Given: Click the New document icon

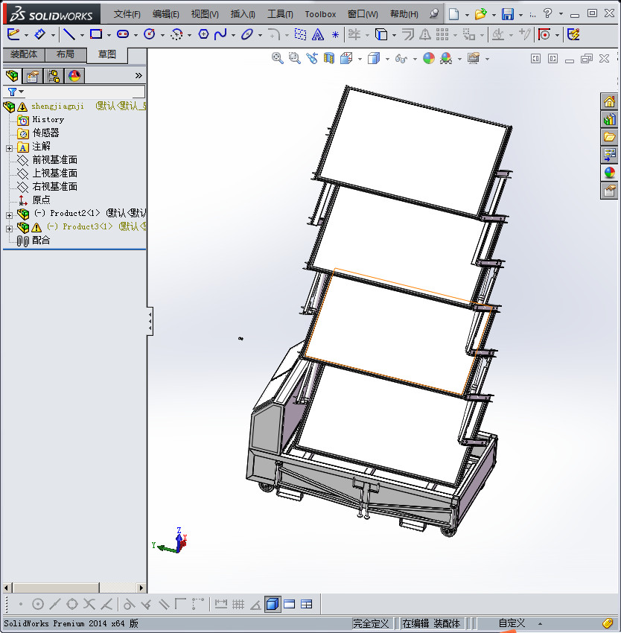Looking at the screenshot, I should pyautogui.click(x=454, y=14).
